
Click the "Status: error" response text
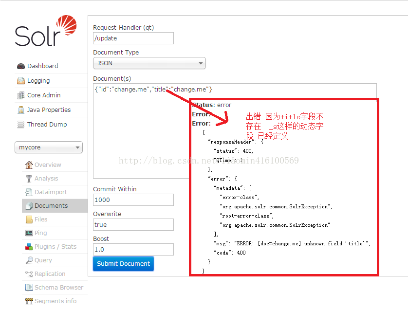(211, 105)
